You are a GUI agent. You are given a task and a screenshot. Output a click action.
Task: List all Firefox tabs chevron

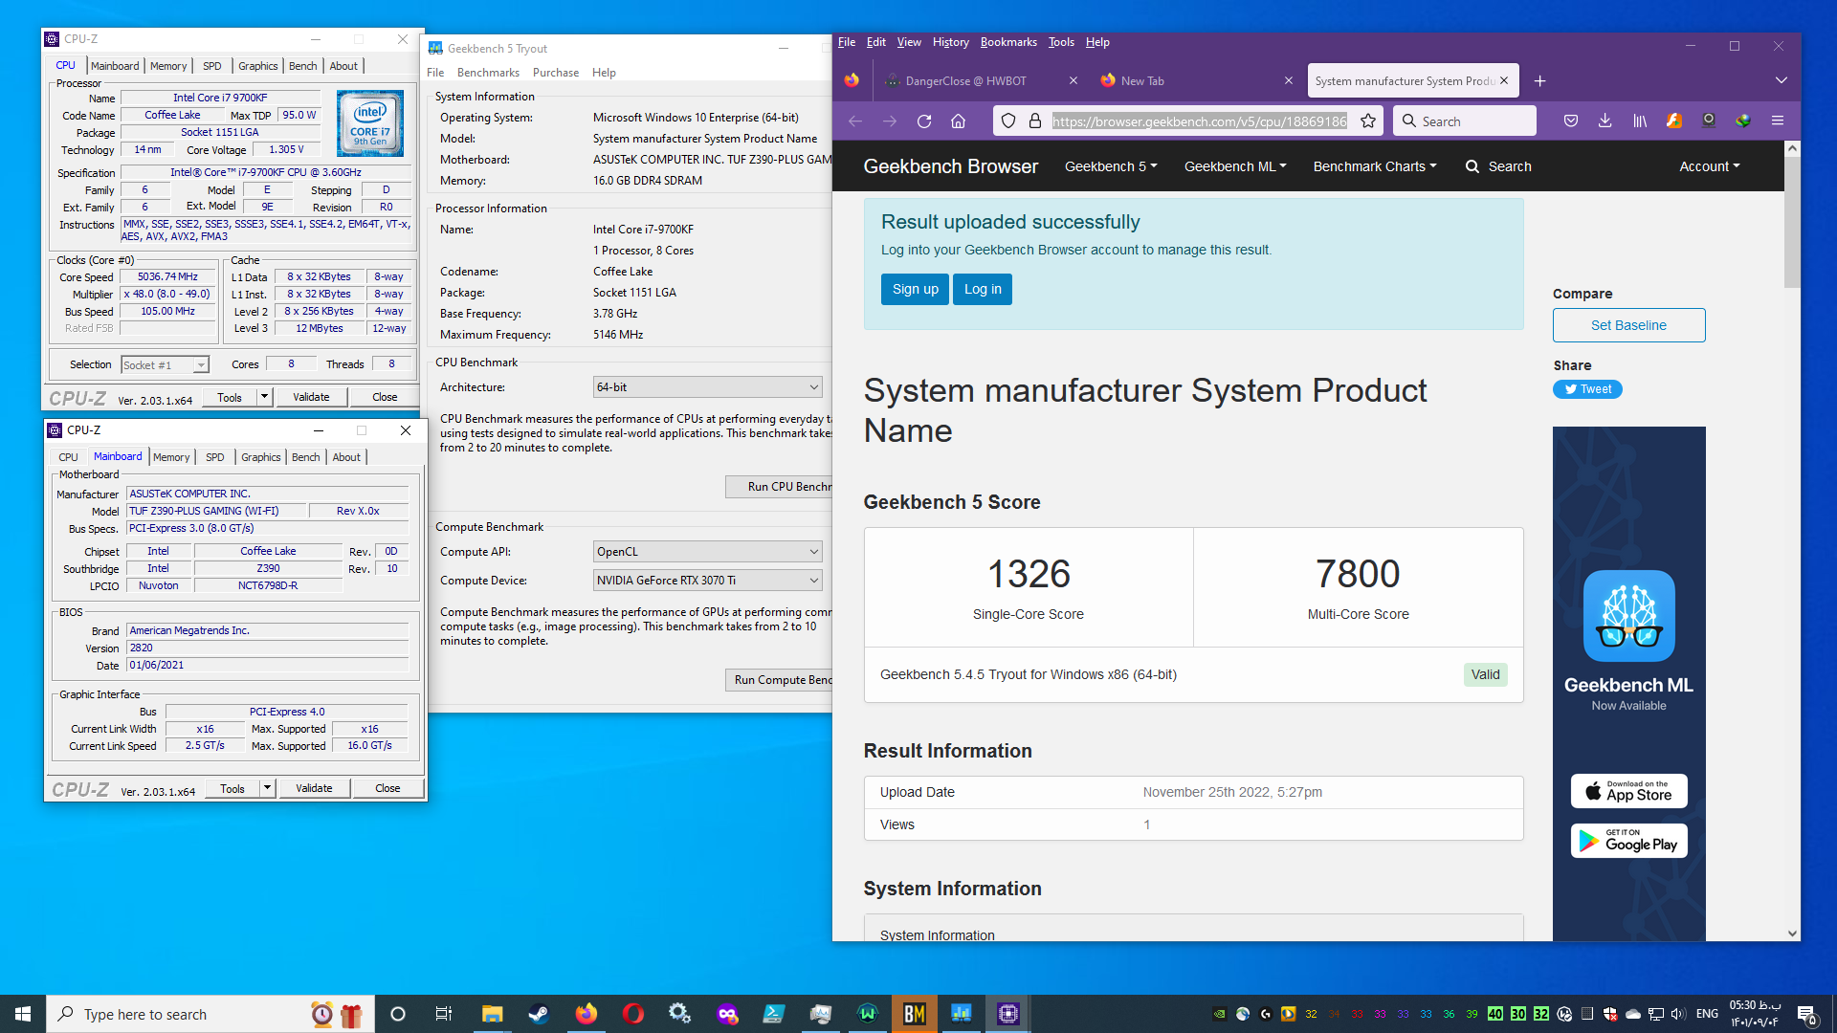tap(1781, 80)
